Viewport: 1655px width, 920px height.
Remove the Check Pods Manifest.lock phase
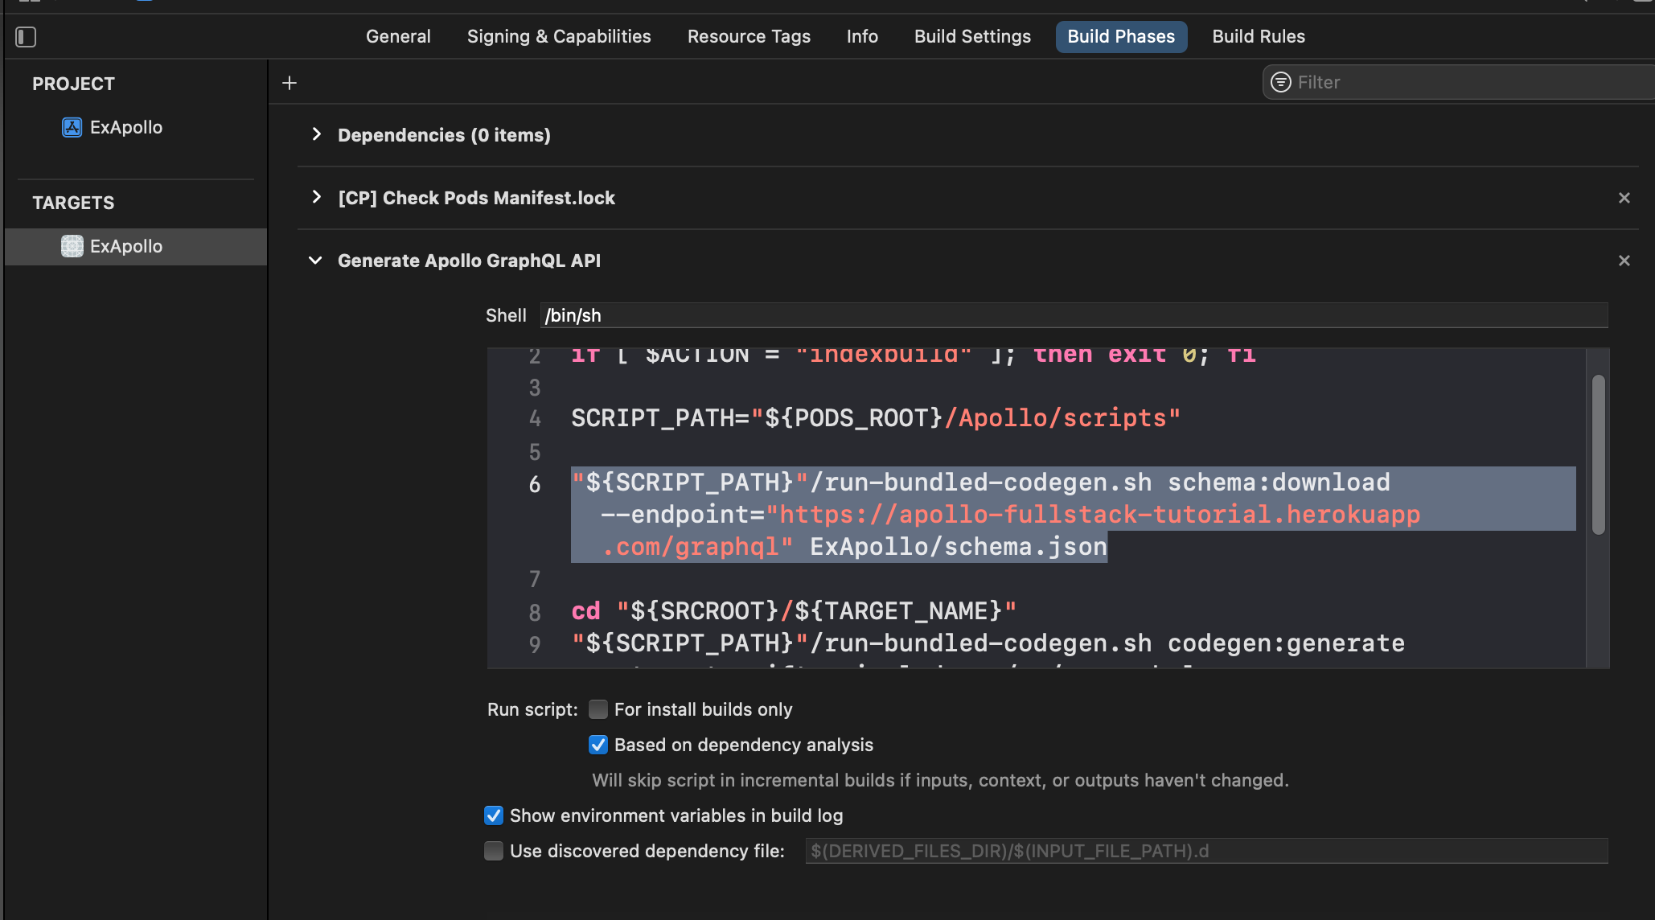click(x=1624, y=198)
